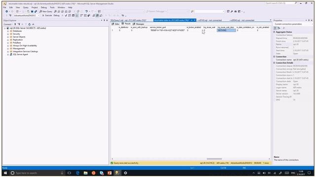Open the Tools menu

(x=52, y=7)
